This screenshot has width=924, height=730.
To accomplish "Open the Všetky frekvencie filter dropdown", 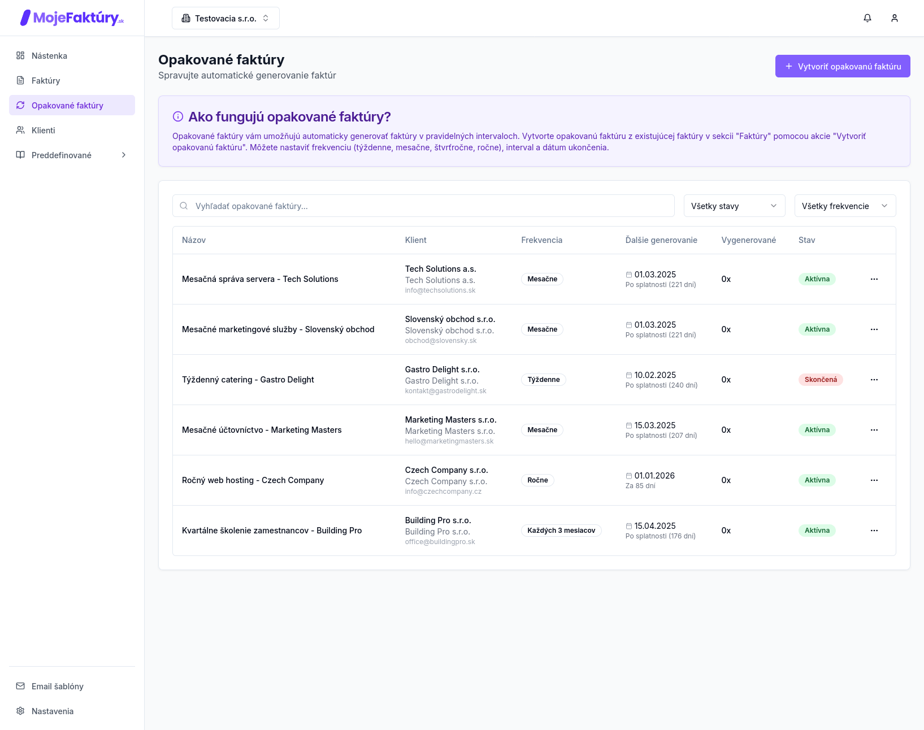I will [x=844, y=206].
